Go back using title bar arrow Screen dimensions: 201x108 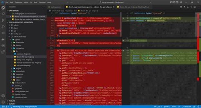(68, 2)
